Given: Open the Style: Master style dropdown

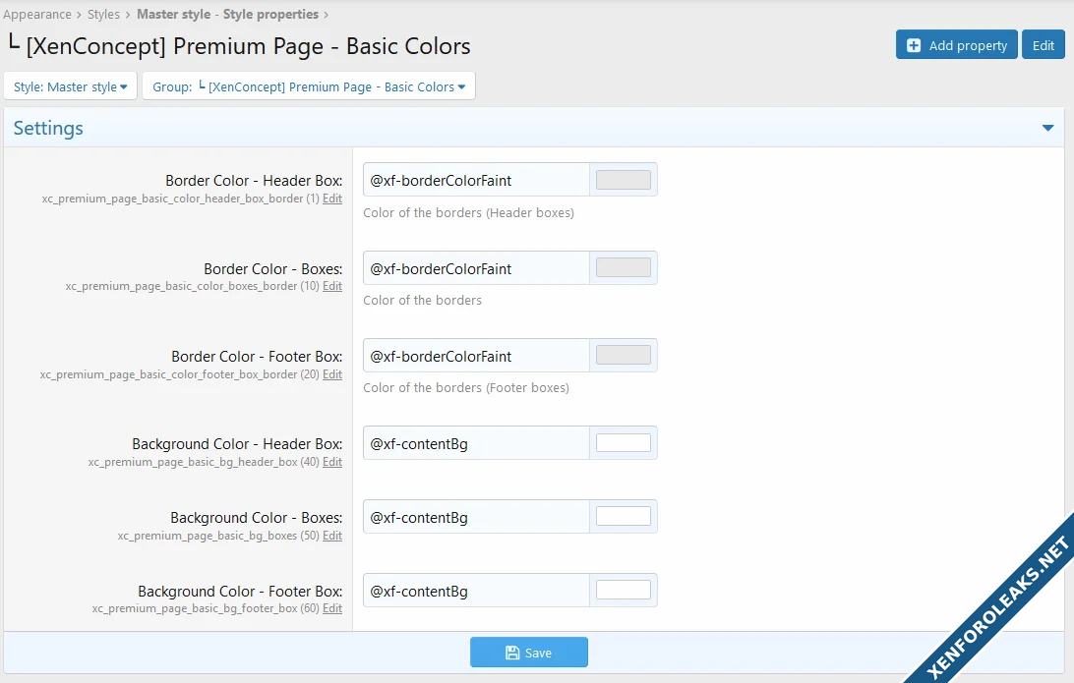Looking at the screenshot, I should [71, 86].
